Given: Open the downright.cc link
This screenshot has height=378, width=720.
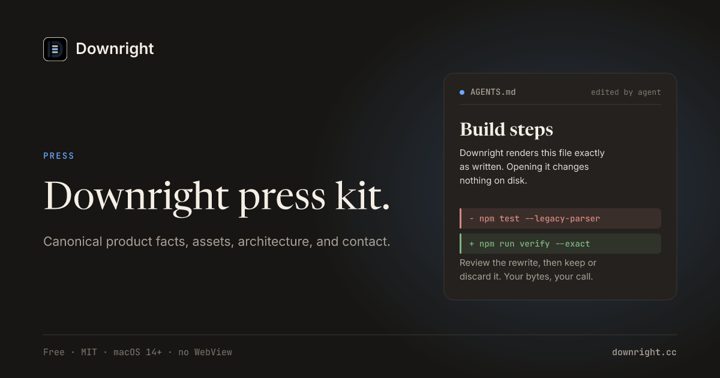Looking at the screenshot, I should pos(644,352).
